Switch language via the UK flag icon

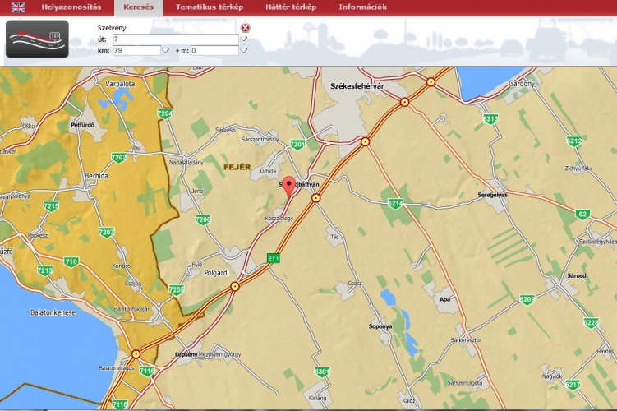coord(18,7)
